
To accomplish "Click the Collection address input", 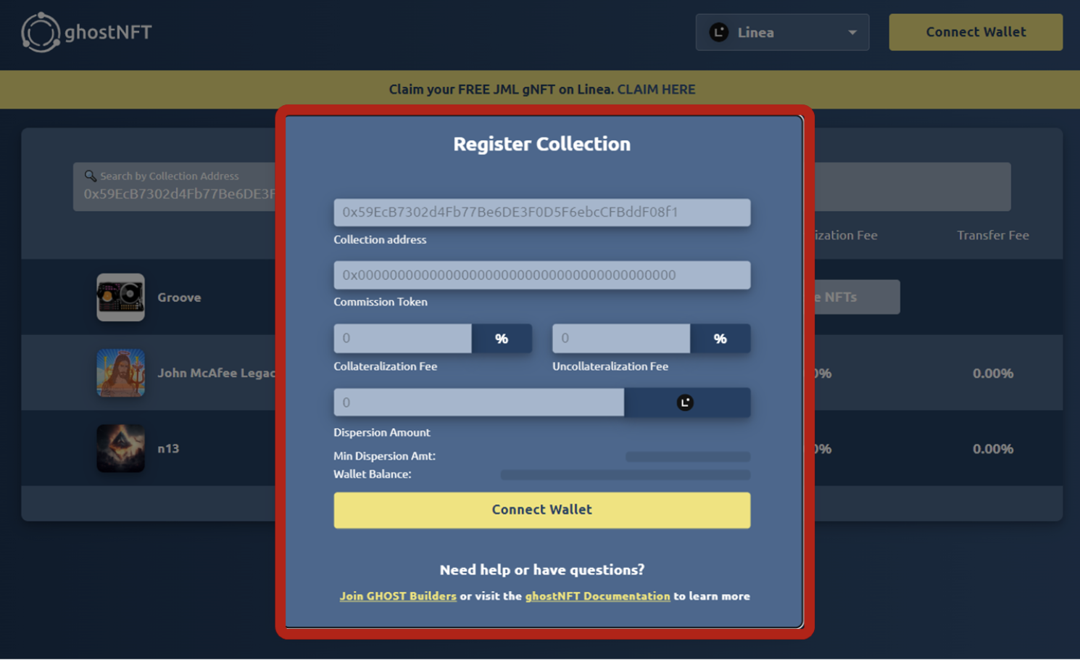I will 541,213.
